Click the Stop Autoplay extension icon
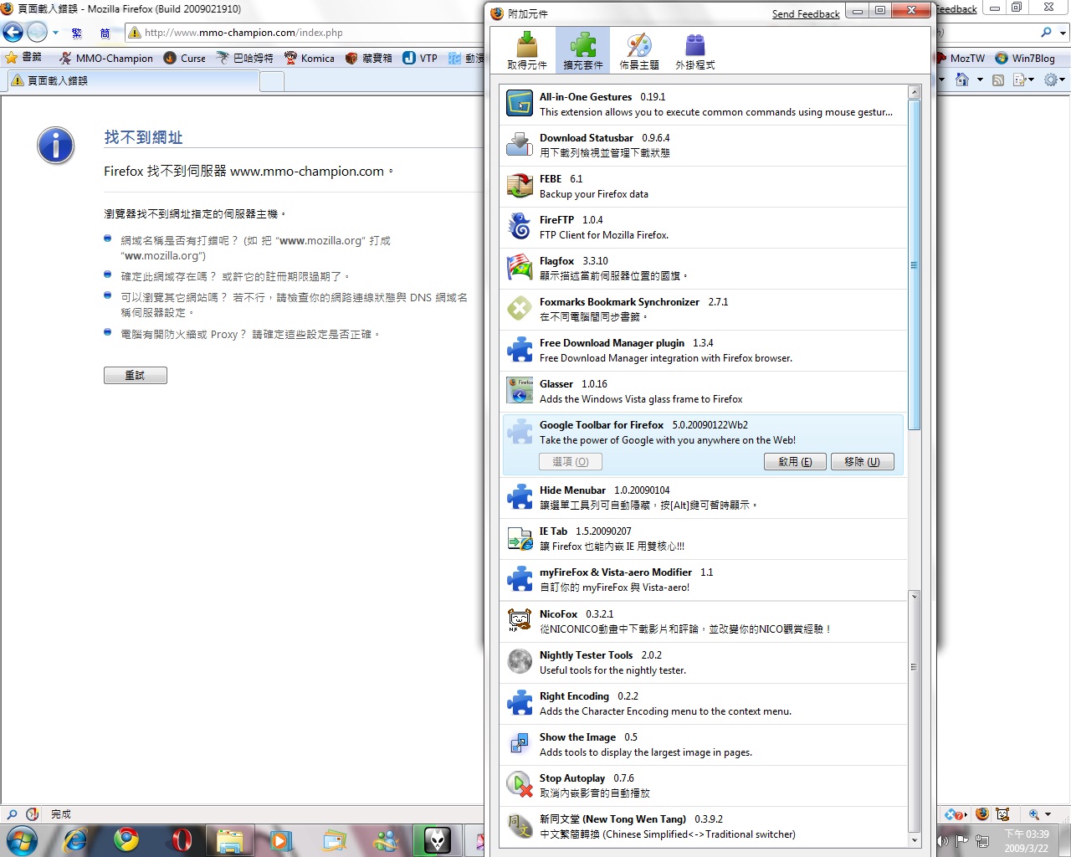This screenshot has width=1071, height=857. pyautogui.click(x=520, y=785)
